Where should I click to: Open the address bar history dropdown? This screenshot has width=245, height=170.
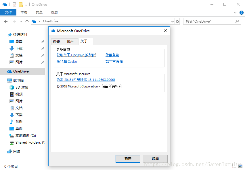point(172,21)
